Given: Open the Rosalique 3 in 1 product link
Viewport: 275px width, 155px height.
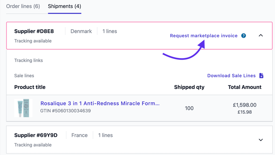Looking at the screenshot, I should 100,103.
